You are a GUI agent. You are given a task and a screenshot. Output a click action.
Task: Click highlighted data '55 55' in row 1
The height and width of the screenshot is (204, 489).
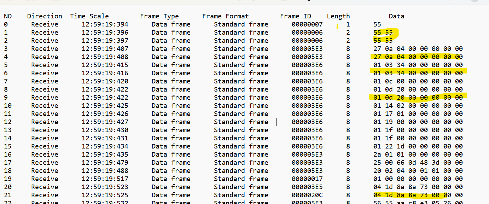(383, 33)
